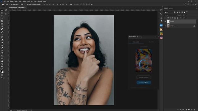Toggle the lock position icon
The image size is (198, 111).
[x=173, y=18]
